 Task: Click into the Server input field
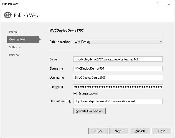coord(118,59)
